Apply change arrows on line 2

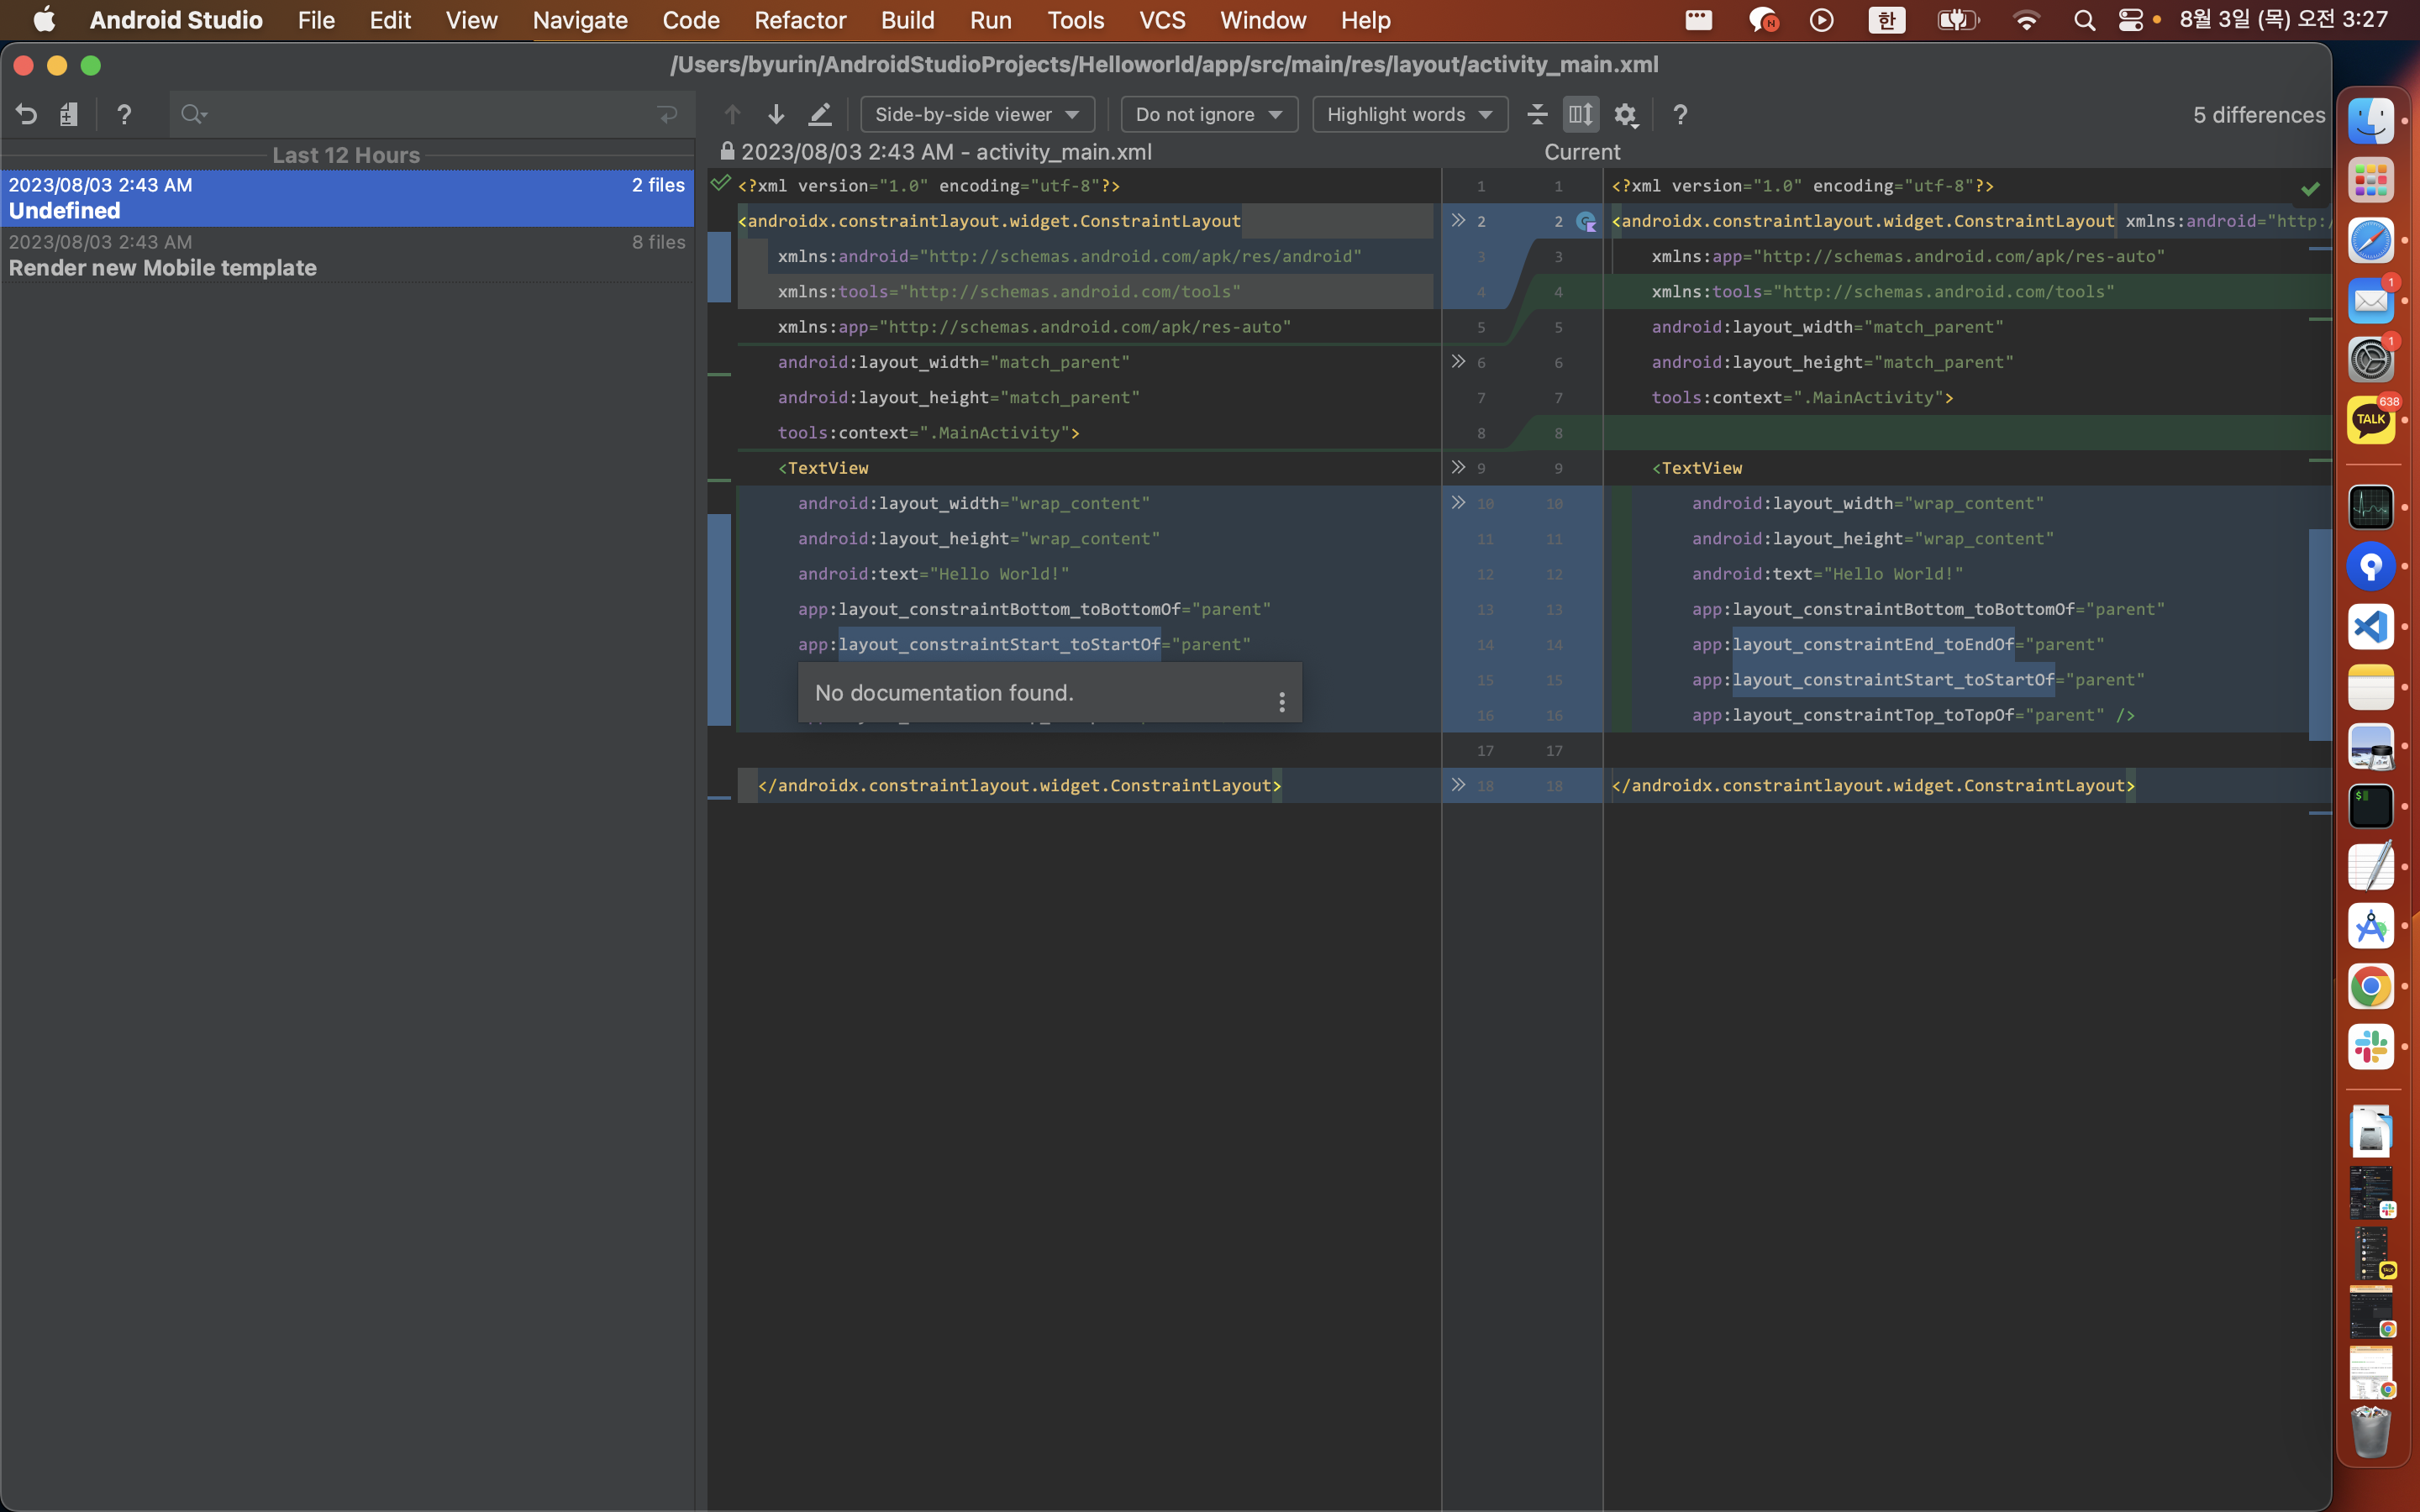pos(1458,220)
